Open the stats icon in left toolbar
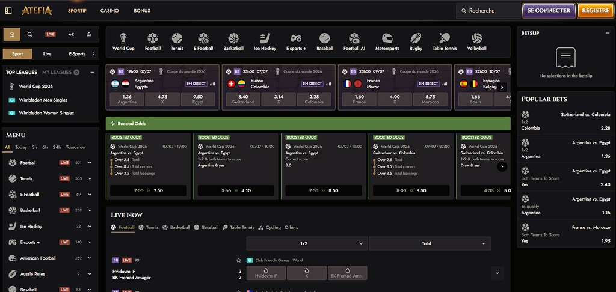This screenshot has width=616, height=292. point(89,34)
